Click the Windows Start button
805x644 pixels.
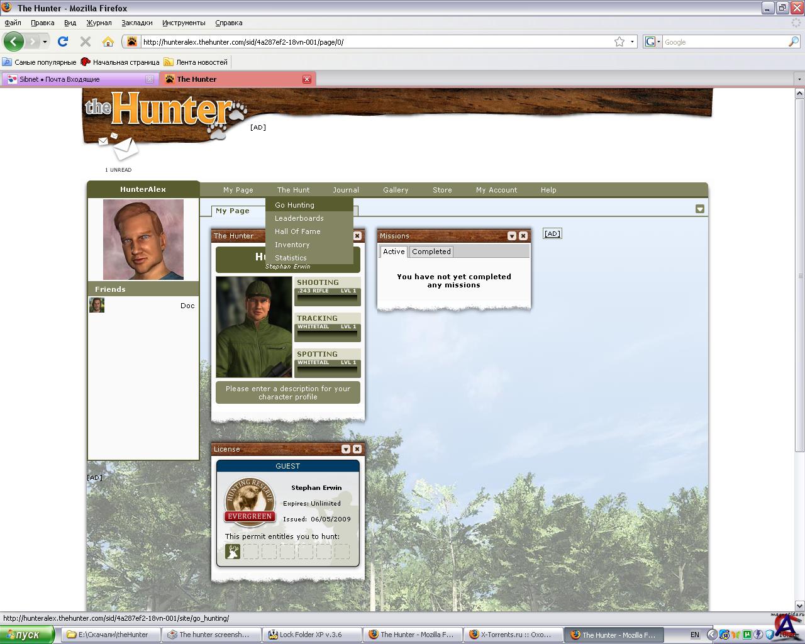point(27,635)
